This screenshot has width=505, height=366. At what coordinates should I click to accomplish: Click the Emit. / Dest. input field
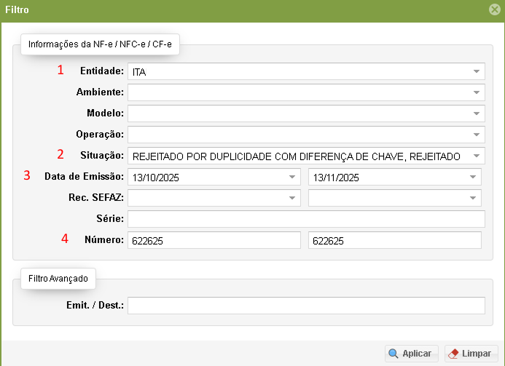coord(306,305)
